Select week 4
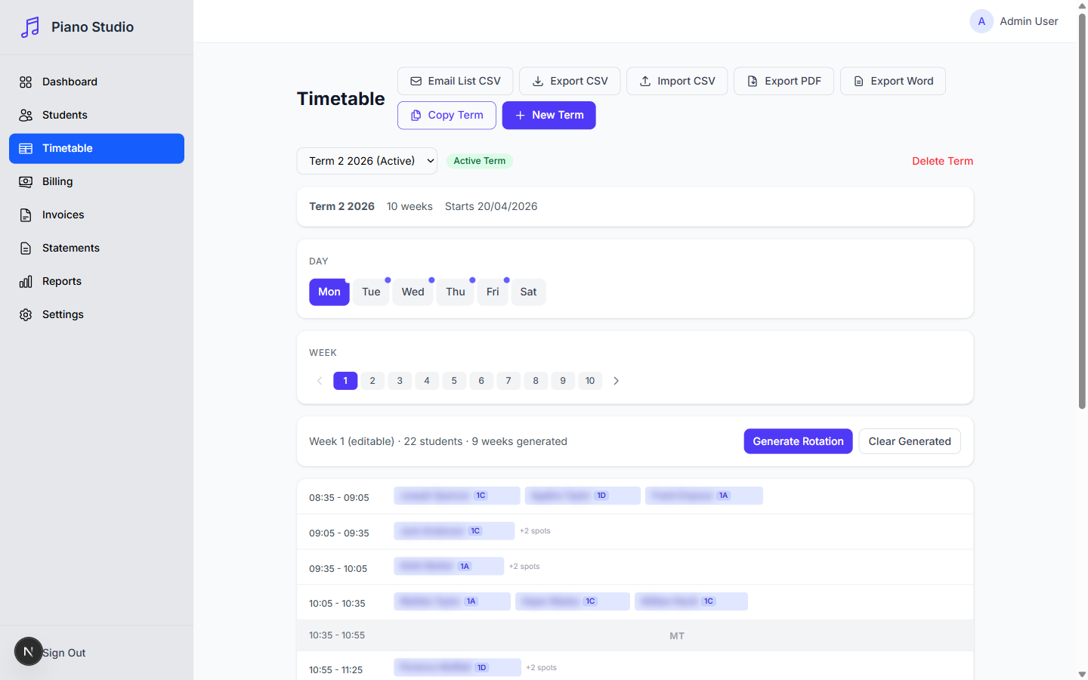Viewport: 1088px width, 680px height. (x=427, y=381)
